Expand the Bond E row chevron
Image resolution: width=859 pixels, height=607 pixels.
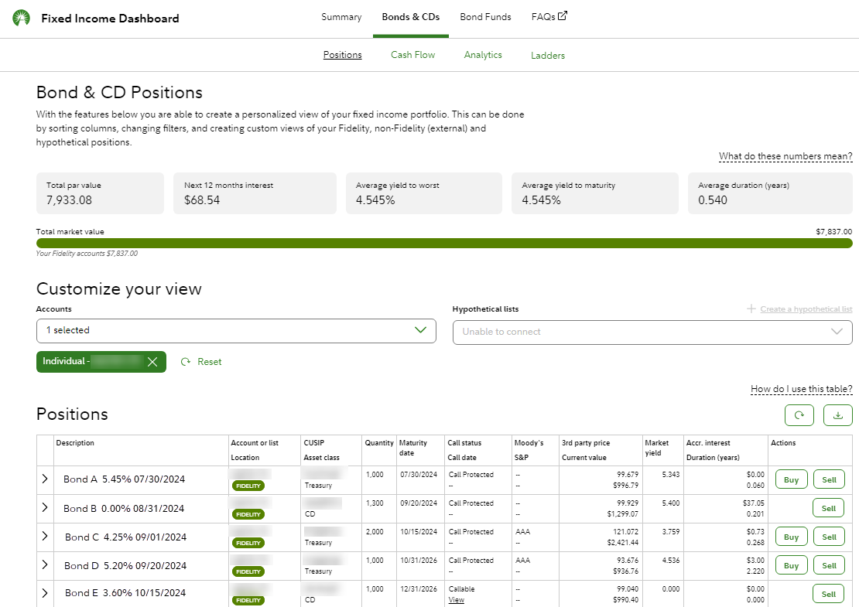tap(45, 593)
